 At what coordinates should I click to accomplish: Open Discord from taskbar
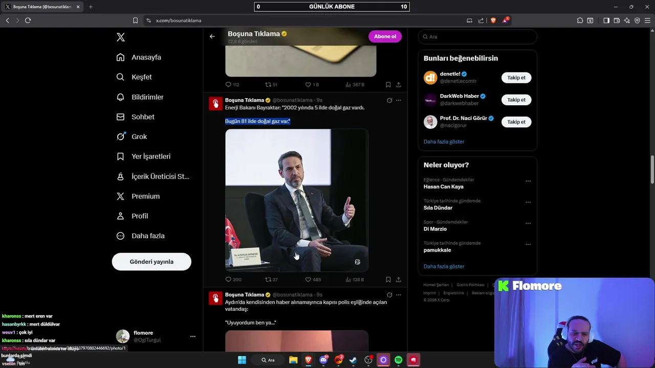click(x=323, y=360)
